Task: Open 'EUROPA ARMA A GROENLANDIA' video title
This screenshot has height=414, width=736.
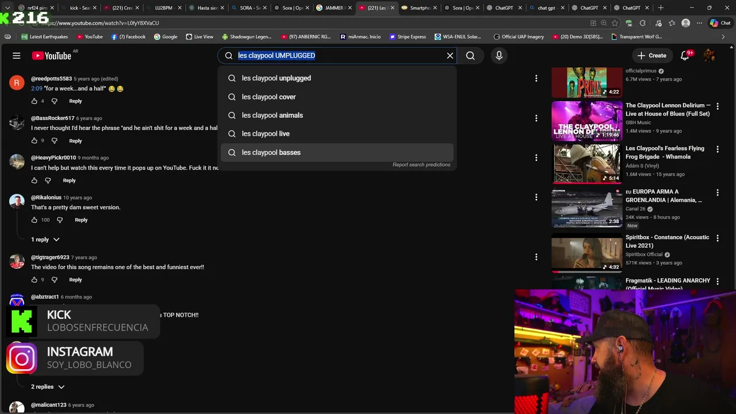Action: [x=664, y=195]
